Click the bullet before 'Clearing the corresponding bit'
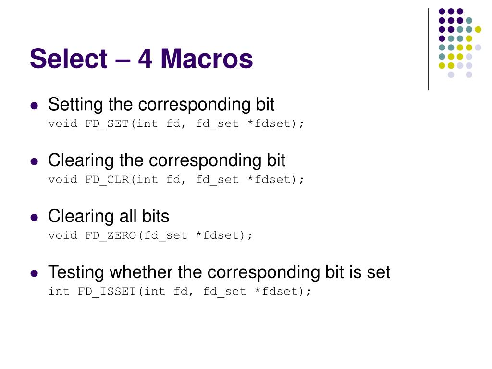Viewport: 492px width, 369px height. 34,161
